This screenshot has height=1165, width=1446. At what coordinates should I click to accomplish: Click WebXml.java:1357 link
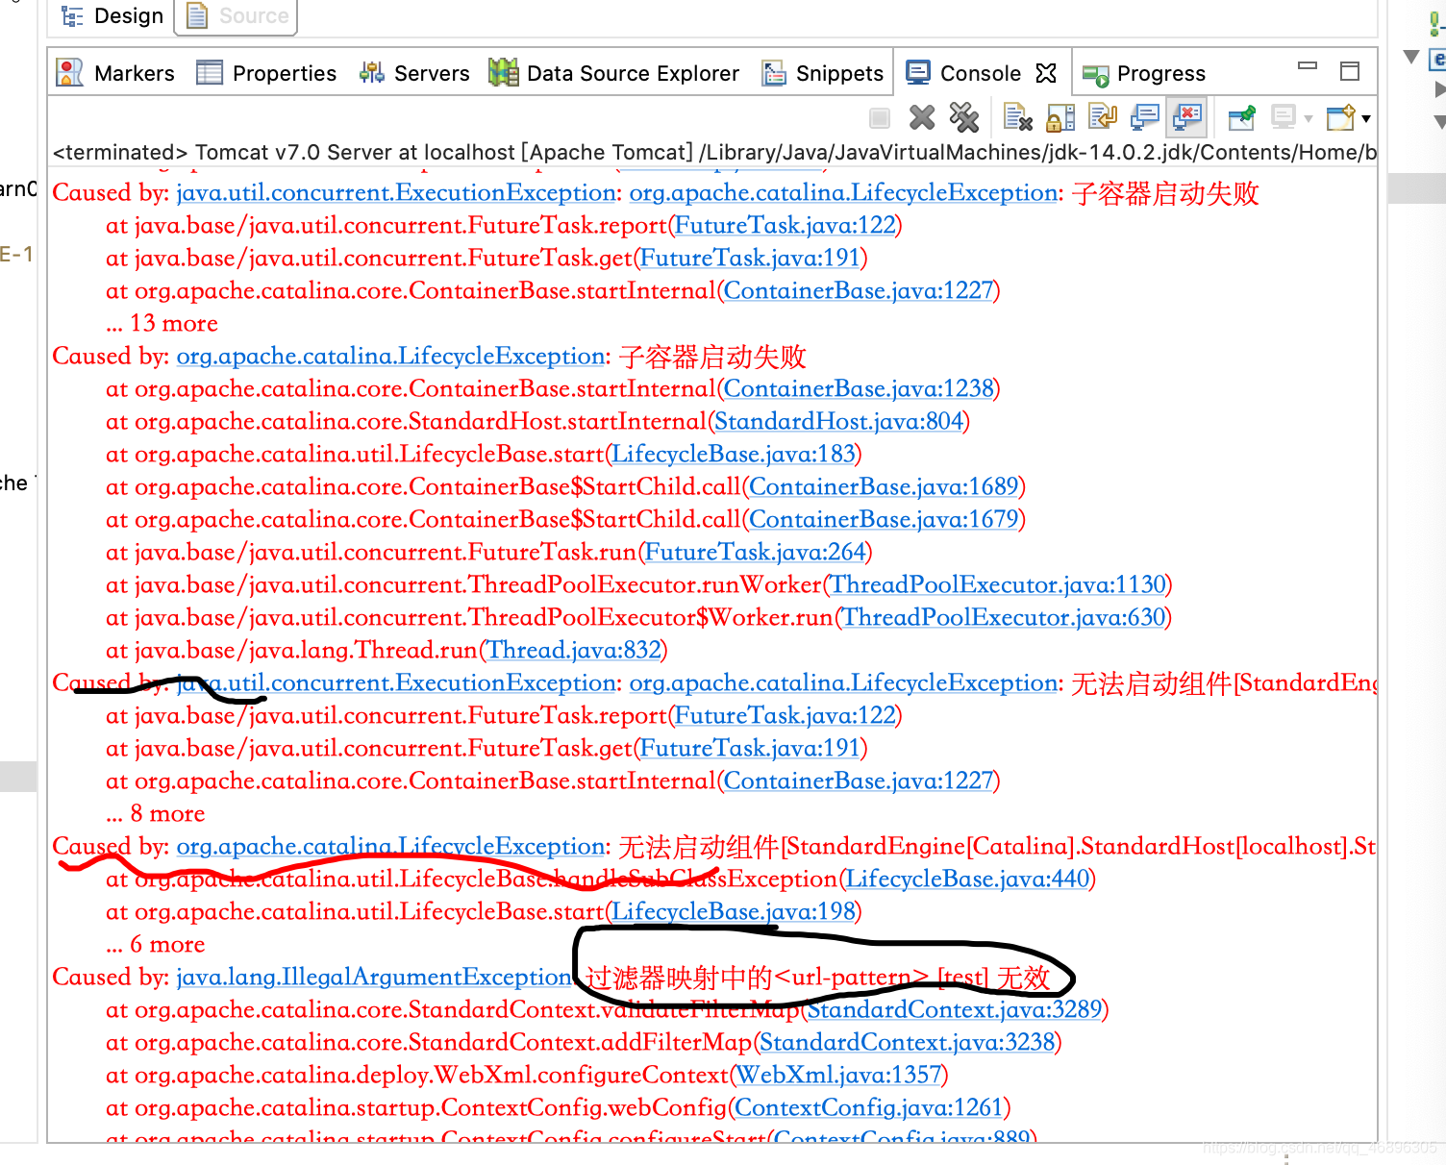(839, 1075)
